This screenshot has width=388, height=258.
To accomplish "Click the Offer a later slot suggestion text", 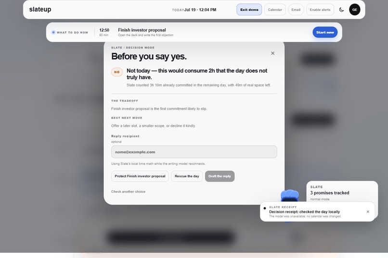I will tap(153, 126).
